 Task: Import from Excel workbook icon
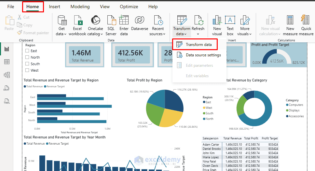[78, 20]
